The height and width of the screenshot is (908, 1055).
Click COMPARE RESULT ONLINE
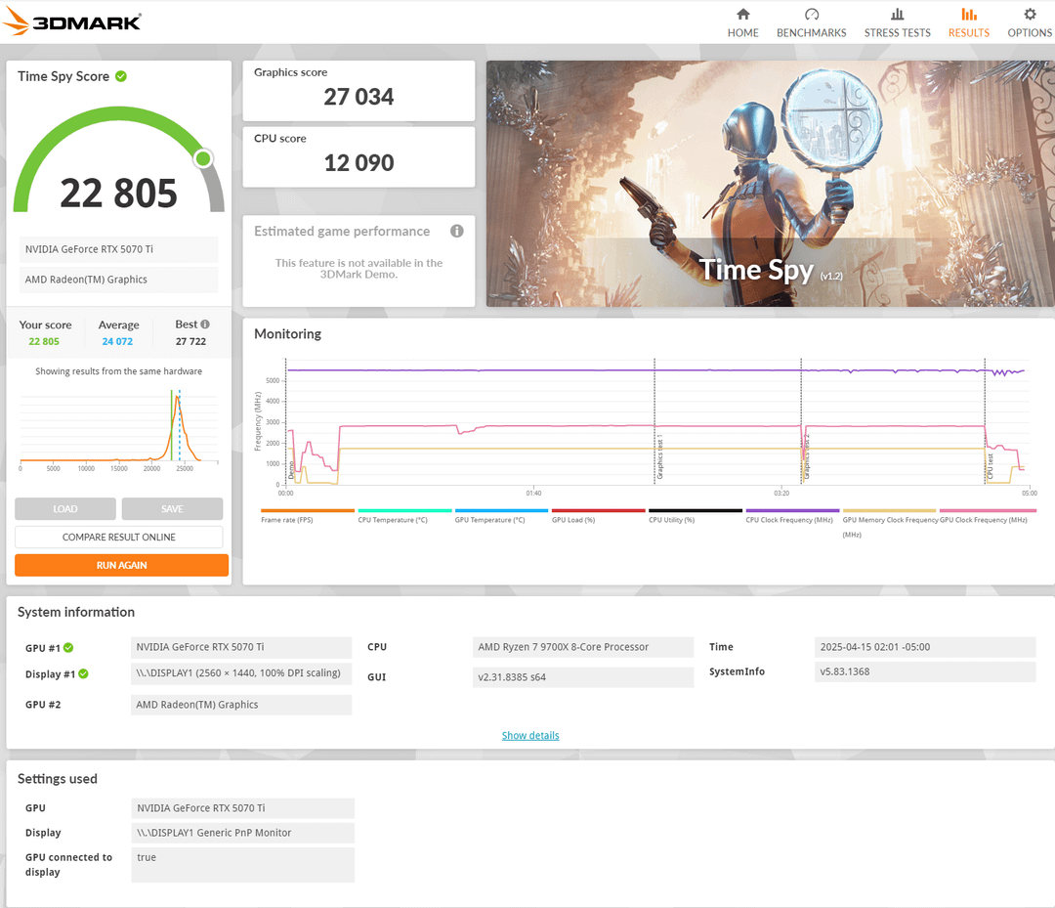[x=118, y=538]
